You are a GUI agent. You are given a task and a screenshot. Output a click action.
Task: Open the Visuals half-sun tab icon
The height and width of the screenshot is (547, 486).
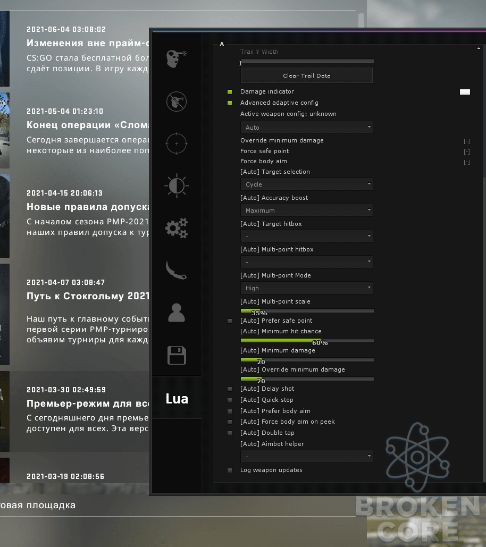[177, 186]
